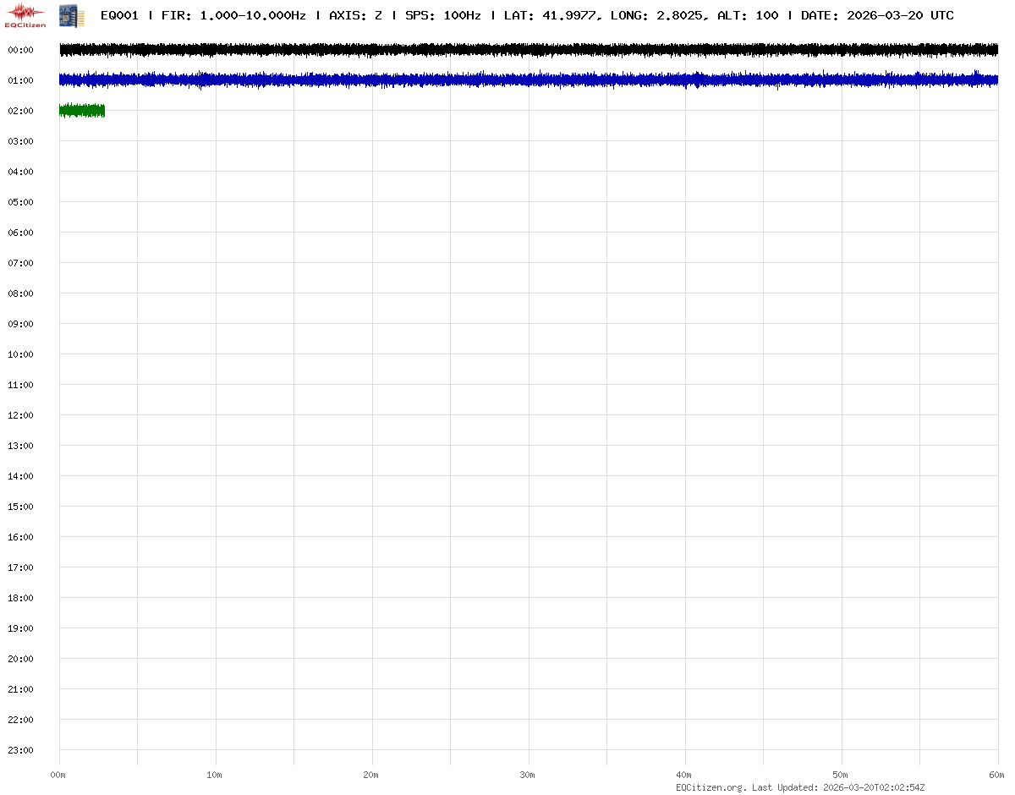Click the green 02:00 partial trace

click(82, 111)
